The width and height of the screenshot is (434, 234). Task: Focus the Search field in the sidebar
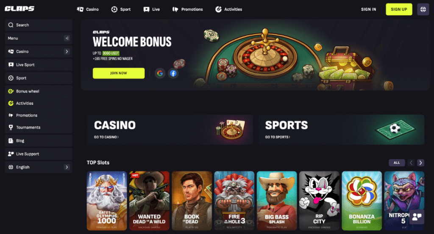(39, 25)
